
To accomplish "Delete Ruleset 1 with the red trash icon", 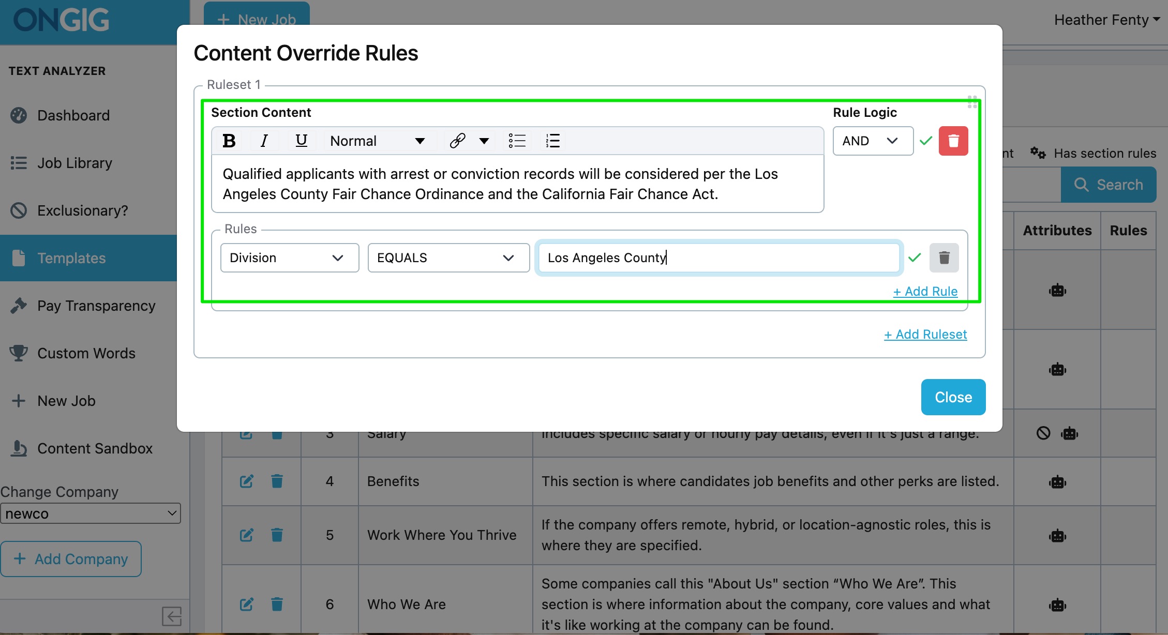I will click(x=953, y=141).
